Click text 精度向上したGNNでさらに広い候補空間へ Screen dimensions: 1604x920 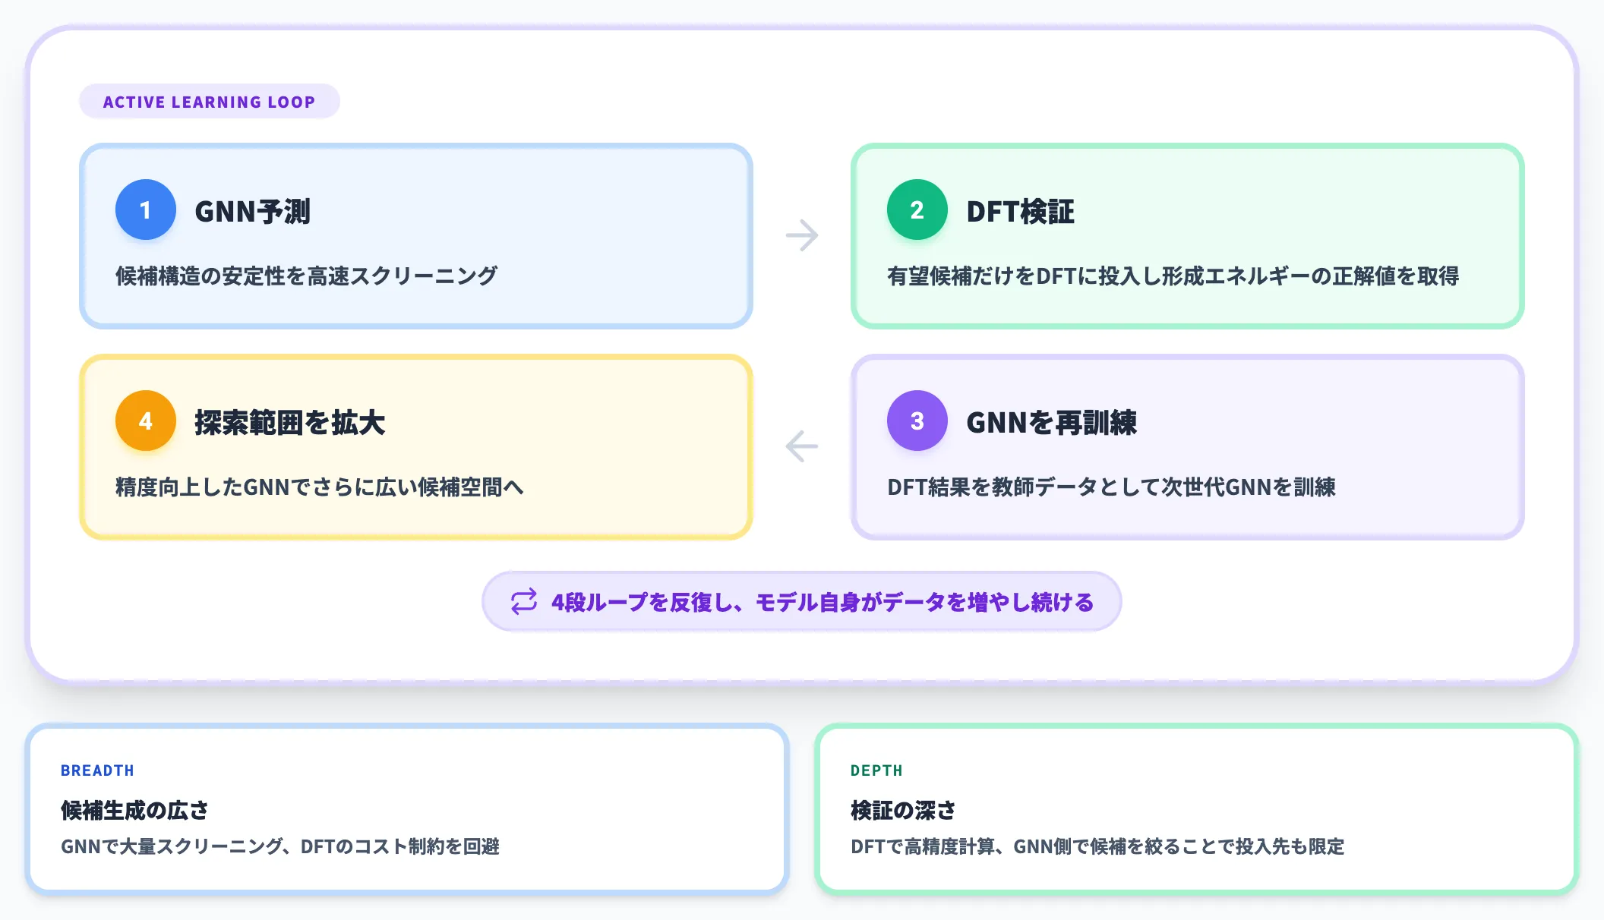point(320,487)
